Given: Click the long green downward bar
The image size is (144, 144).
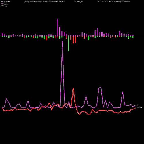Looking at the screenshot, I should (x=69, y=43).
